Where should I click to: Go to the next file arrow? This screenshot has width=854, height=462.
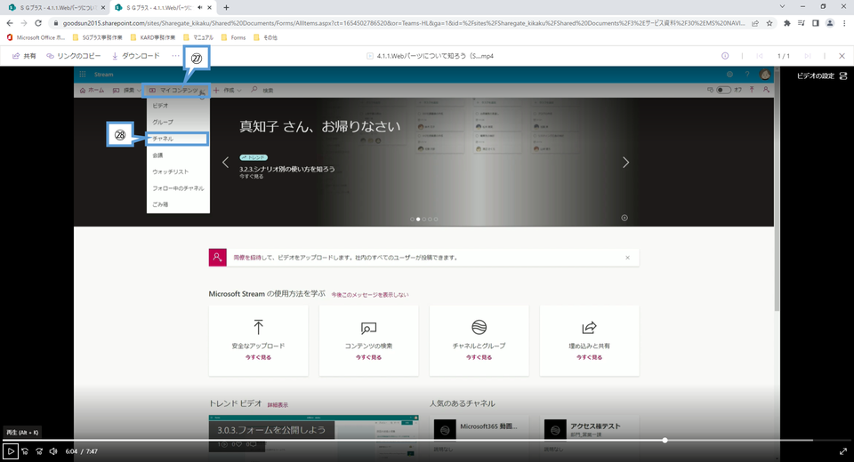point(808,56)
